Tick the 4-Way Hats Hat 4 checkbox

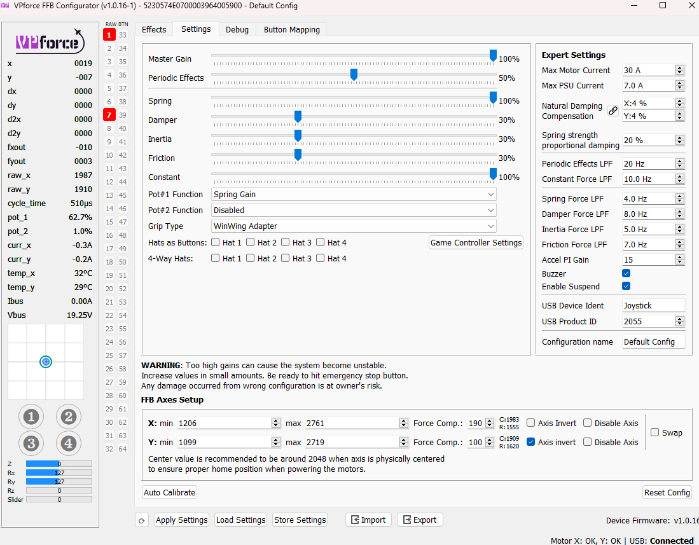click(x=320, y=258)
